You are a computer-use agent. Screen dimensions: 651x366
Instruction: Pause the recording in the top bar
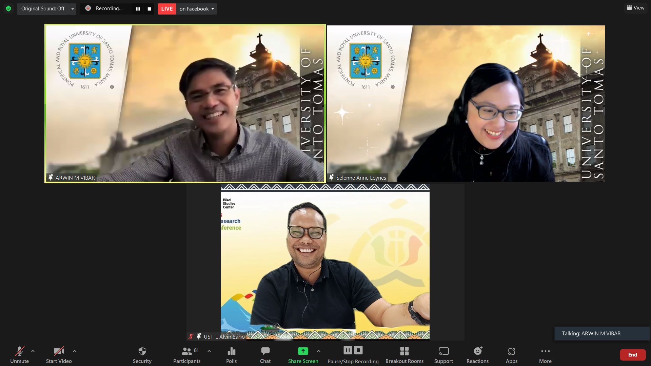coord(138,9)
